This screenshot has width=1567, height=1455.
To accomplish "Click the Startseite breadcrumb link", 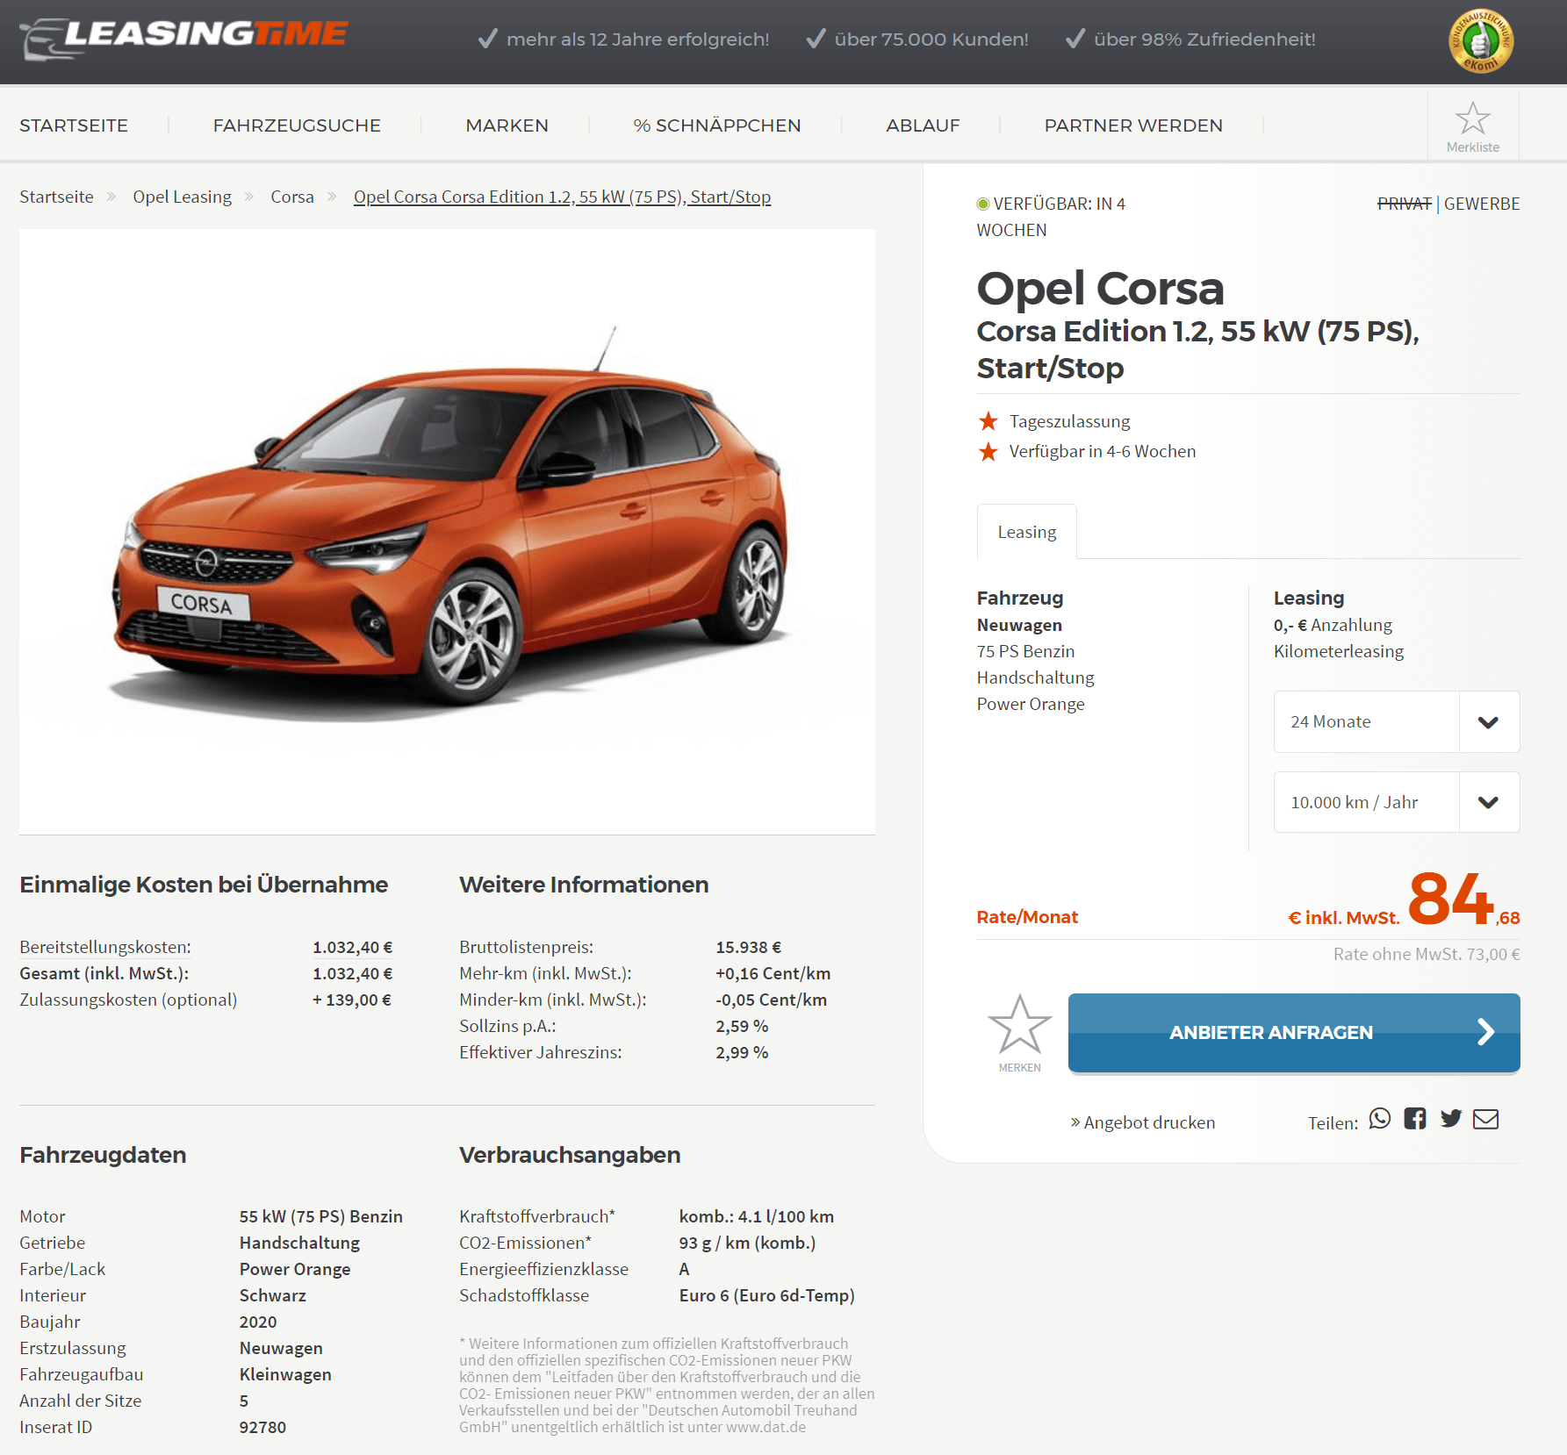I will coord(56,197).
